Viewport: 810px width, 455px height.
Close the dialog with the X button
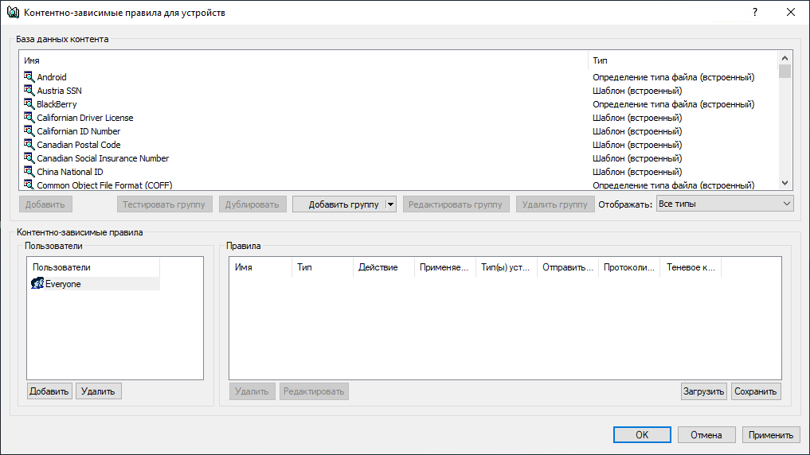click(x=791, y=13)
